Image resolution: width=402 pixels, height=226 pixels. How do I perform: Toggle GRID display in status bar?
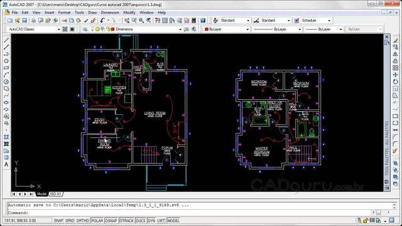click(x=70, y=220)
